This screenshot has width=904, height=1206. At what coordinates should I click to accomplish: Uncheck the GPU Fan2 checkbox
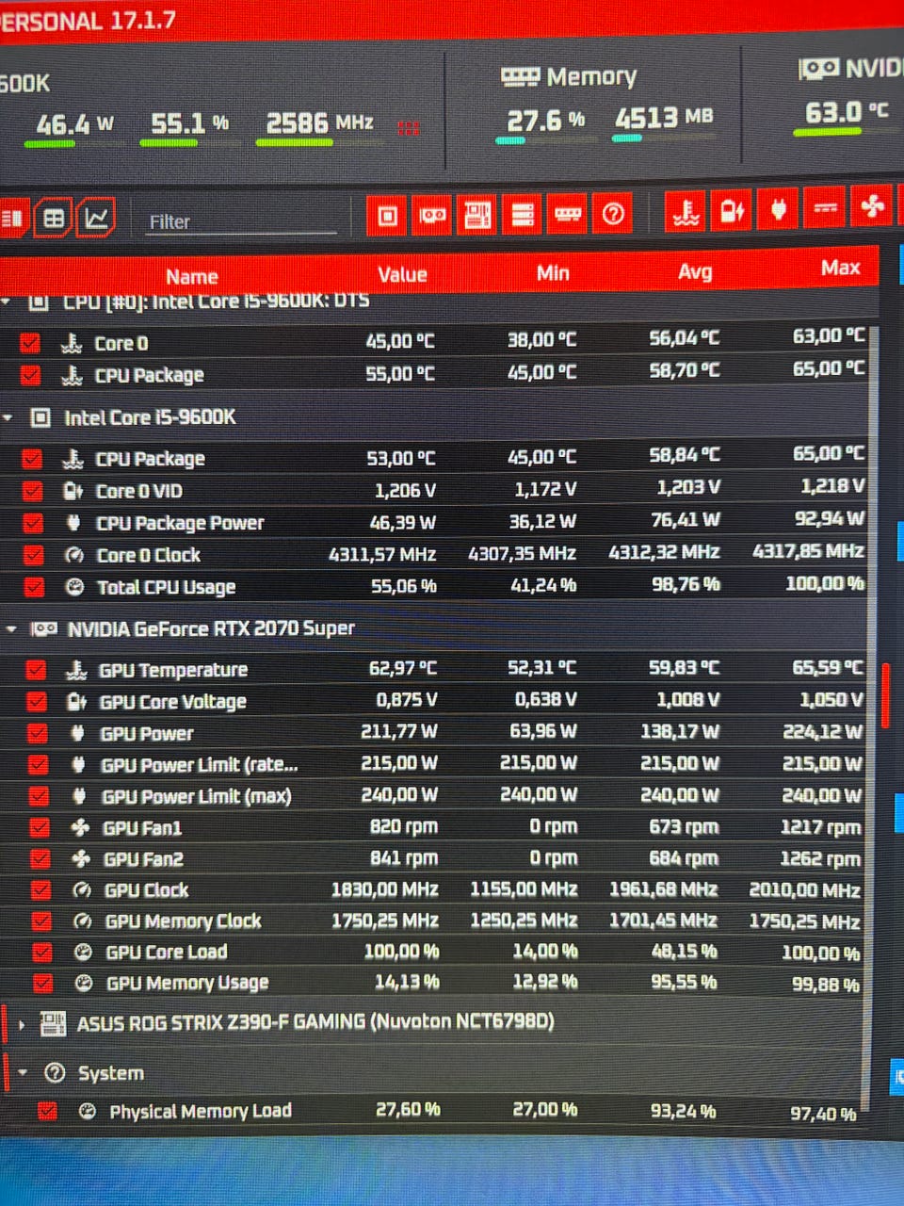pos(40,859)
